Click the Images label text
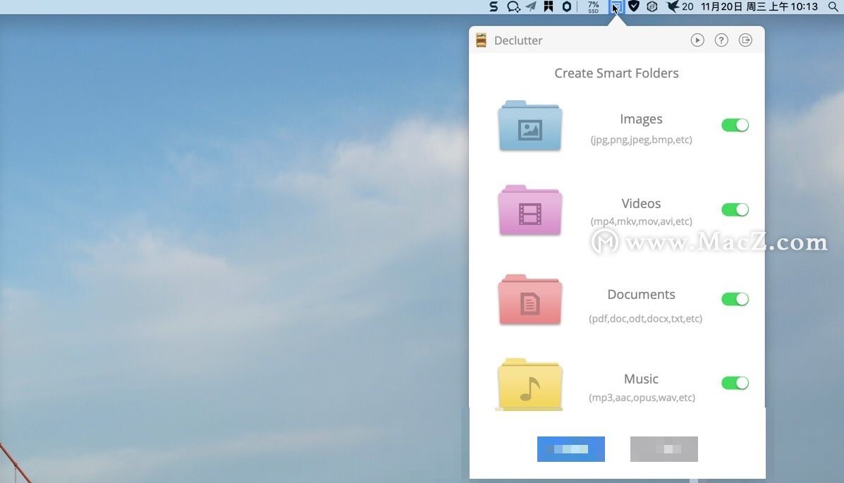 tap(641, 119)
